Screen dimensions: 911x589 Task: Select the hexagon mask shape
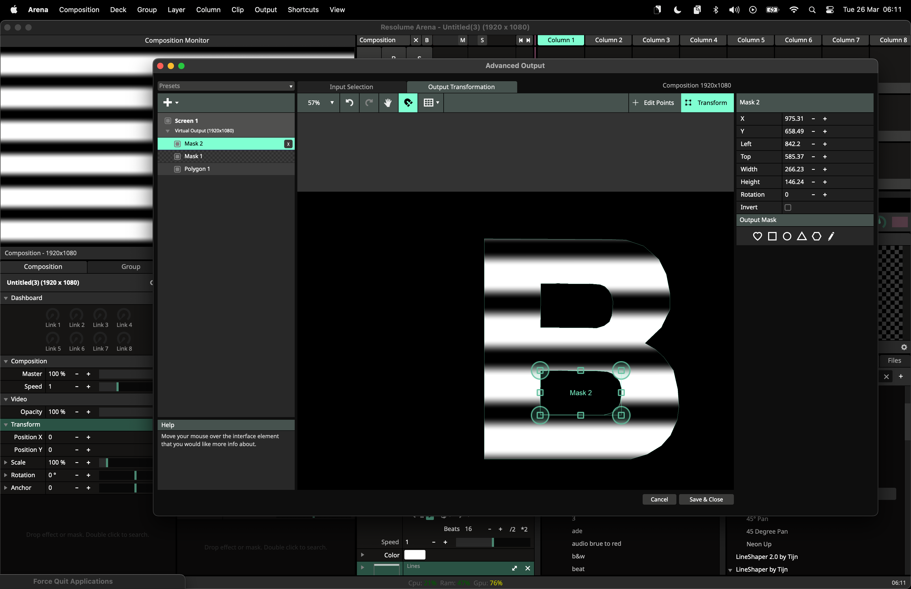point(816,236)
